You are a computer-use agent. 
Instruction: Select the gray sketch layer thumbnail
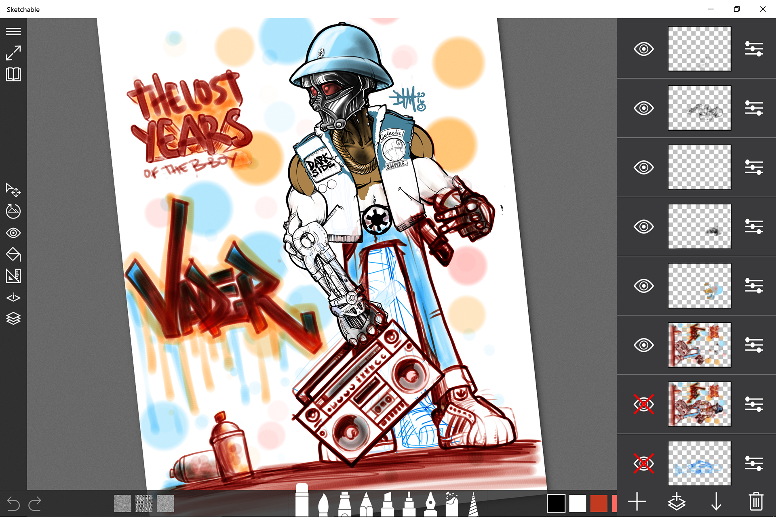[700, 108]
